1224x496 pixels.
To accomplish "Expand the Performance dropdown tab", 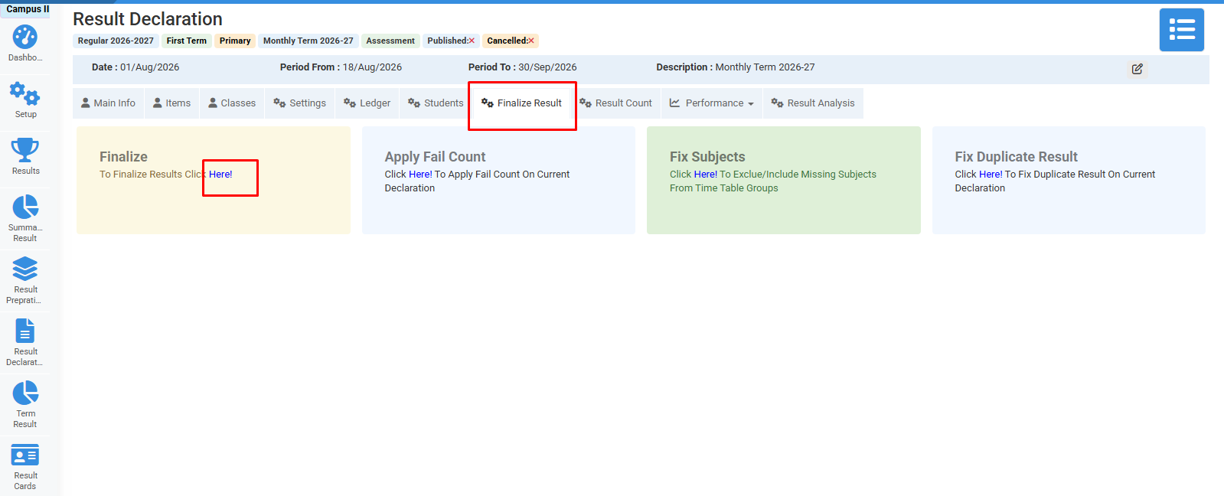I will (712, 103).
